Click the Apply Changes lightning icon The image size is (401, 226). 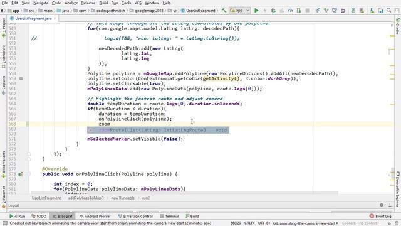pyautogui.click(x=264, y=11)
